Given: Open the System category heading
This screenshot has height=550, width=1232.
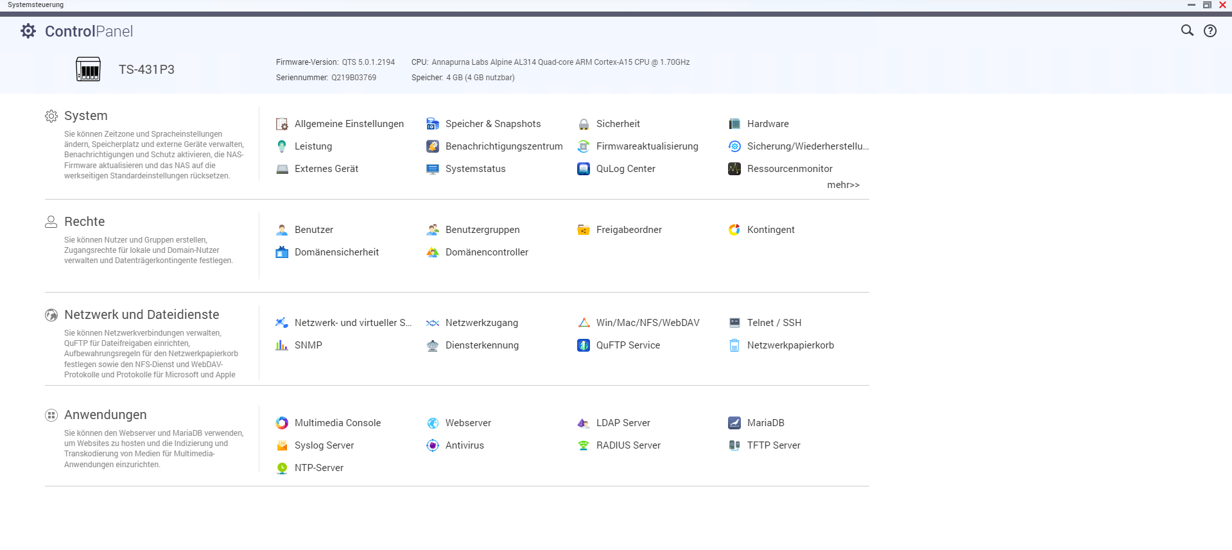Looking at the screenshot, I should pyautogui.click(x=86, y=116).
